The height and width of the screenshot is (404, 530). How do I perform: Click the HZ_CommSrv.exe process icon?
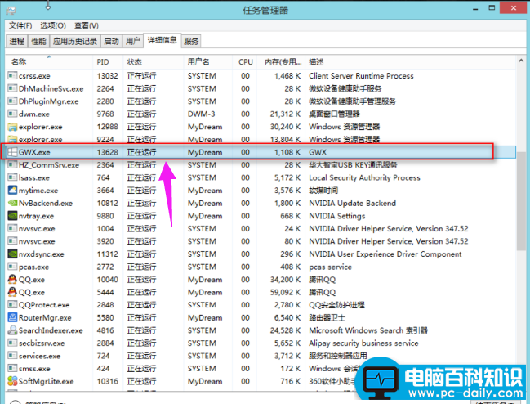pos(12,164)
